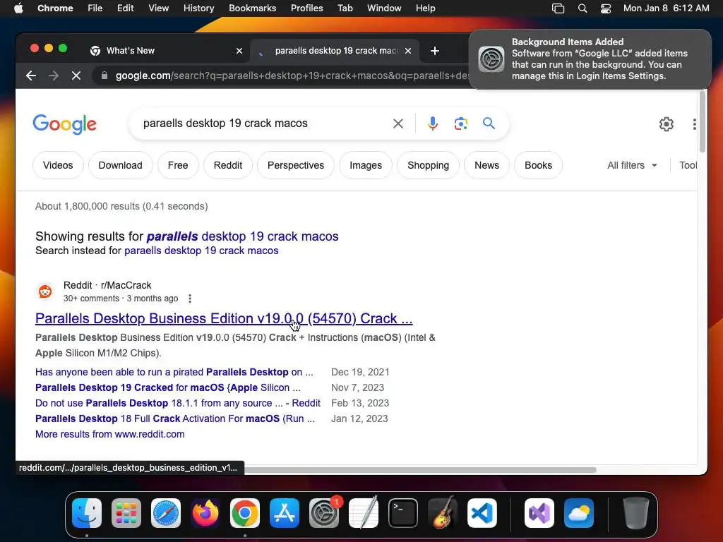Open GarageBand from the dock
Viewport: 723px width, 542px height.
point(442,513)
